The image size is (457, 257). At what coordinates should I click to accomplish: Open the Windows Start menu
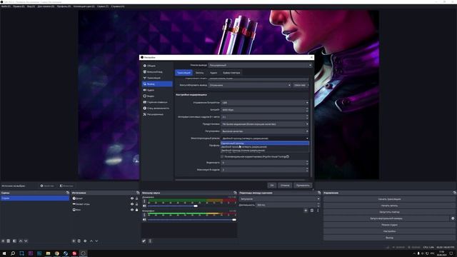[4, 253]
